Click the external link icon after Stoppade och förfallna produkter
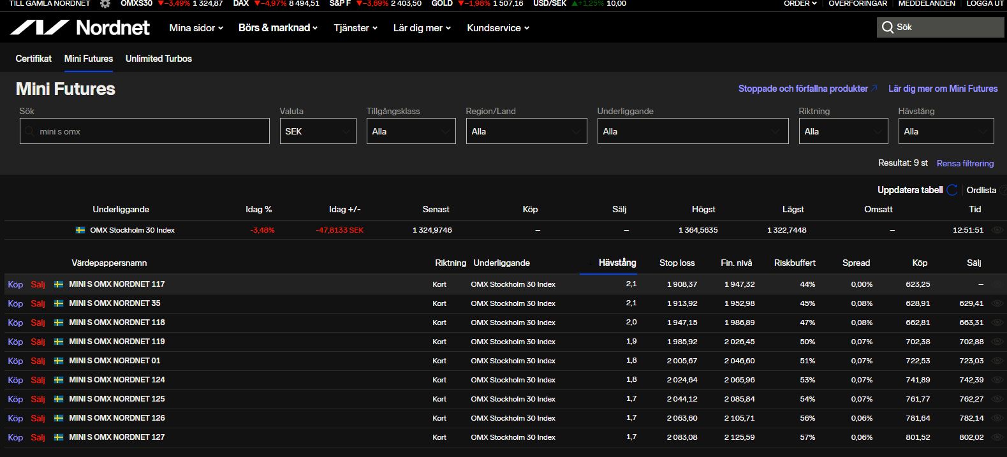Screen dimensions: 1007x457 click(x=874, y=89)
